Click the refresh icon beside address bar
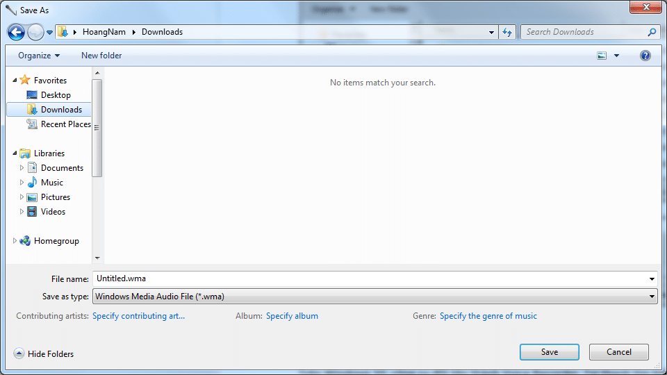Viewport: 667px width, 375px height. pyautogui.click(x=507, y=32)
